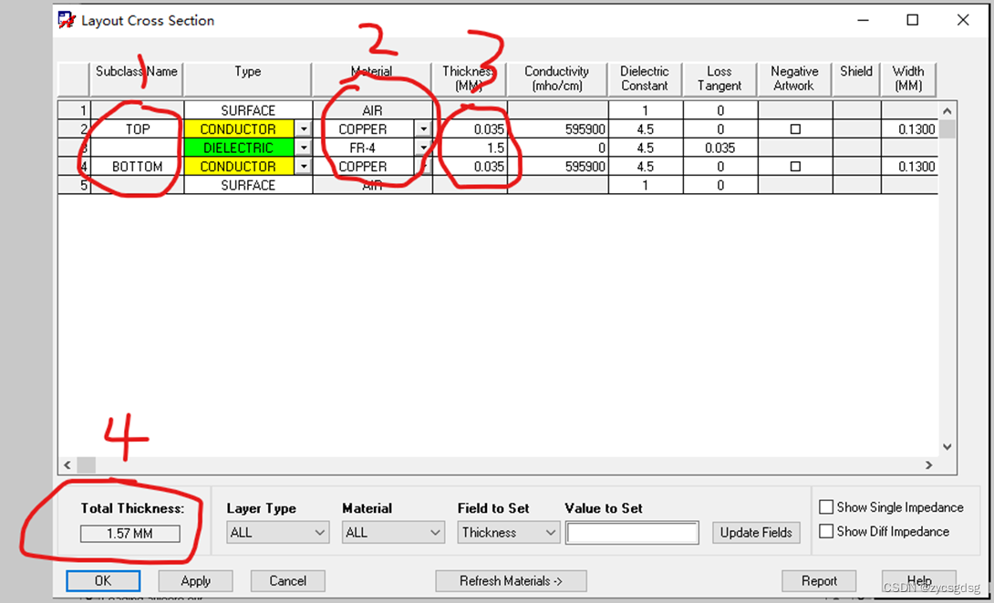Enable Show Single Impedance checkbox
994x603 pixels.
coord(826,507)
